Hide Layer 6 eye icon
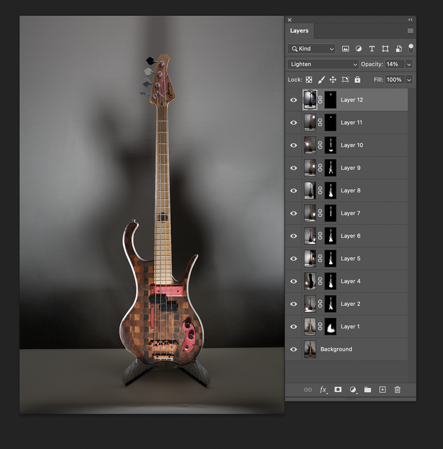The image size is (443, 449). [294, 236]
